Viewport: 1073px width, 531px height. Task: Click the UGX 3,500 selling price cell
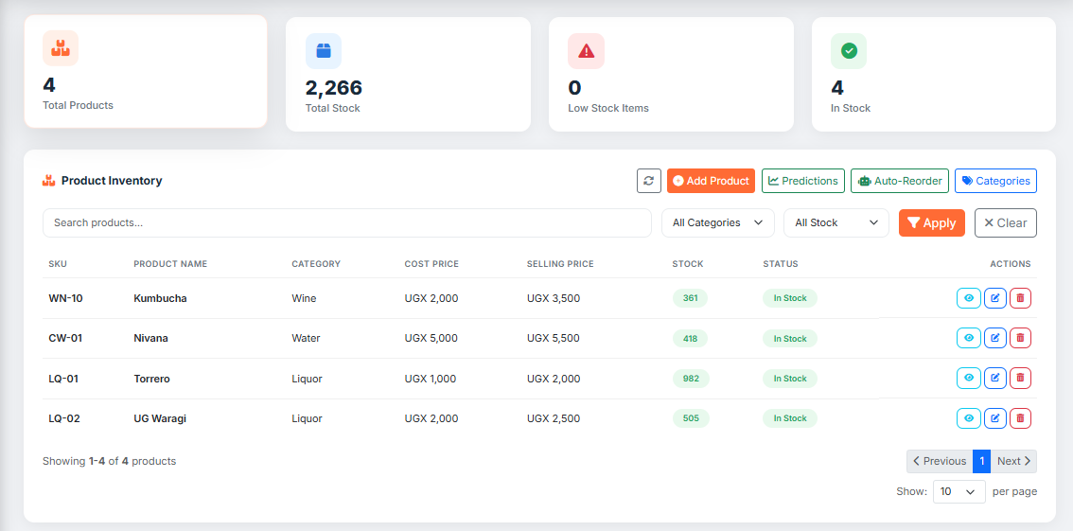point(554,298)
